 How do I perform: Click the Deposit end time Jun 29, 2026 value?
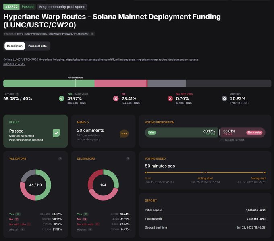[x=251, y=228]
